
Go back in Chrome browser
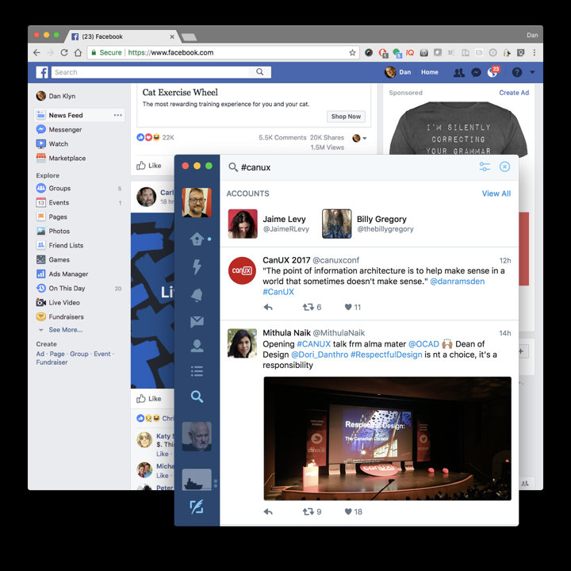click(x=36, y=52)
